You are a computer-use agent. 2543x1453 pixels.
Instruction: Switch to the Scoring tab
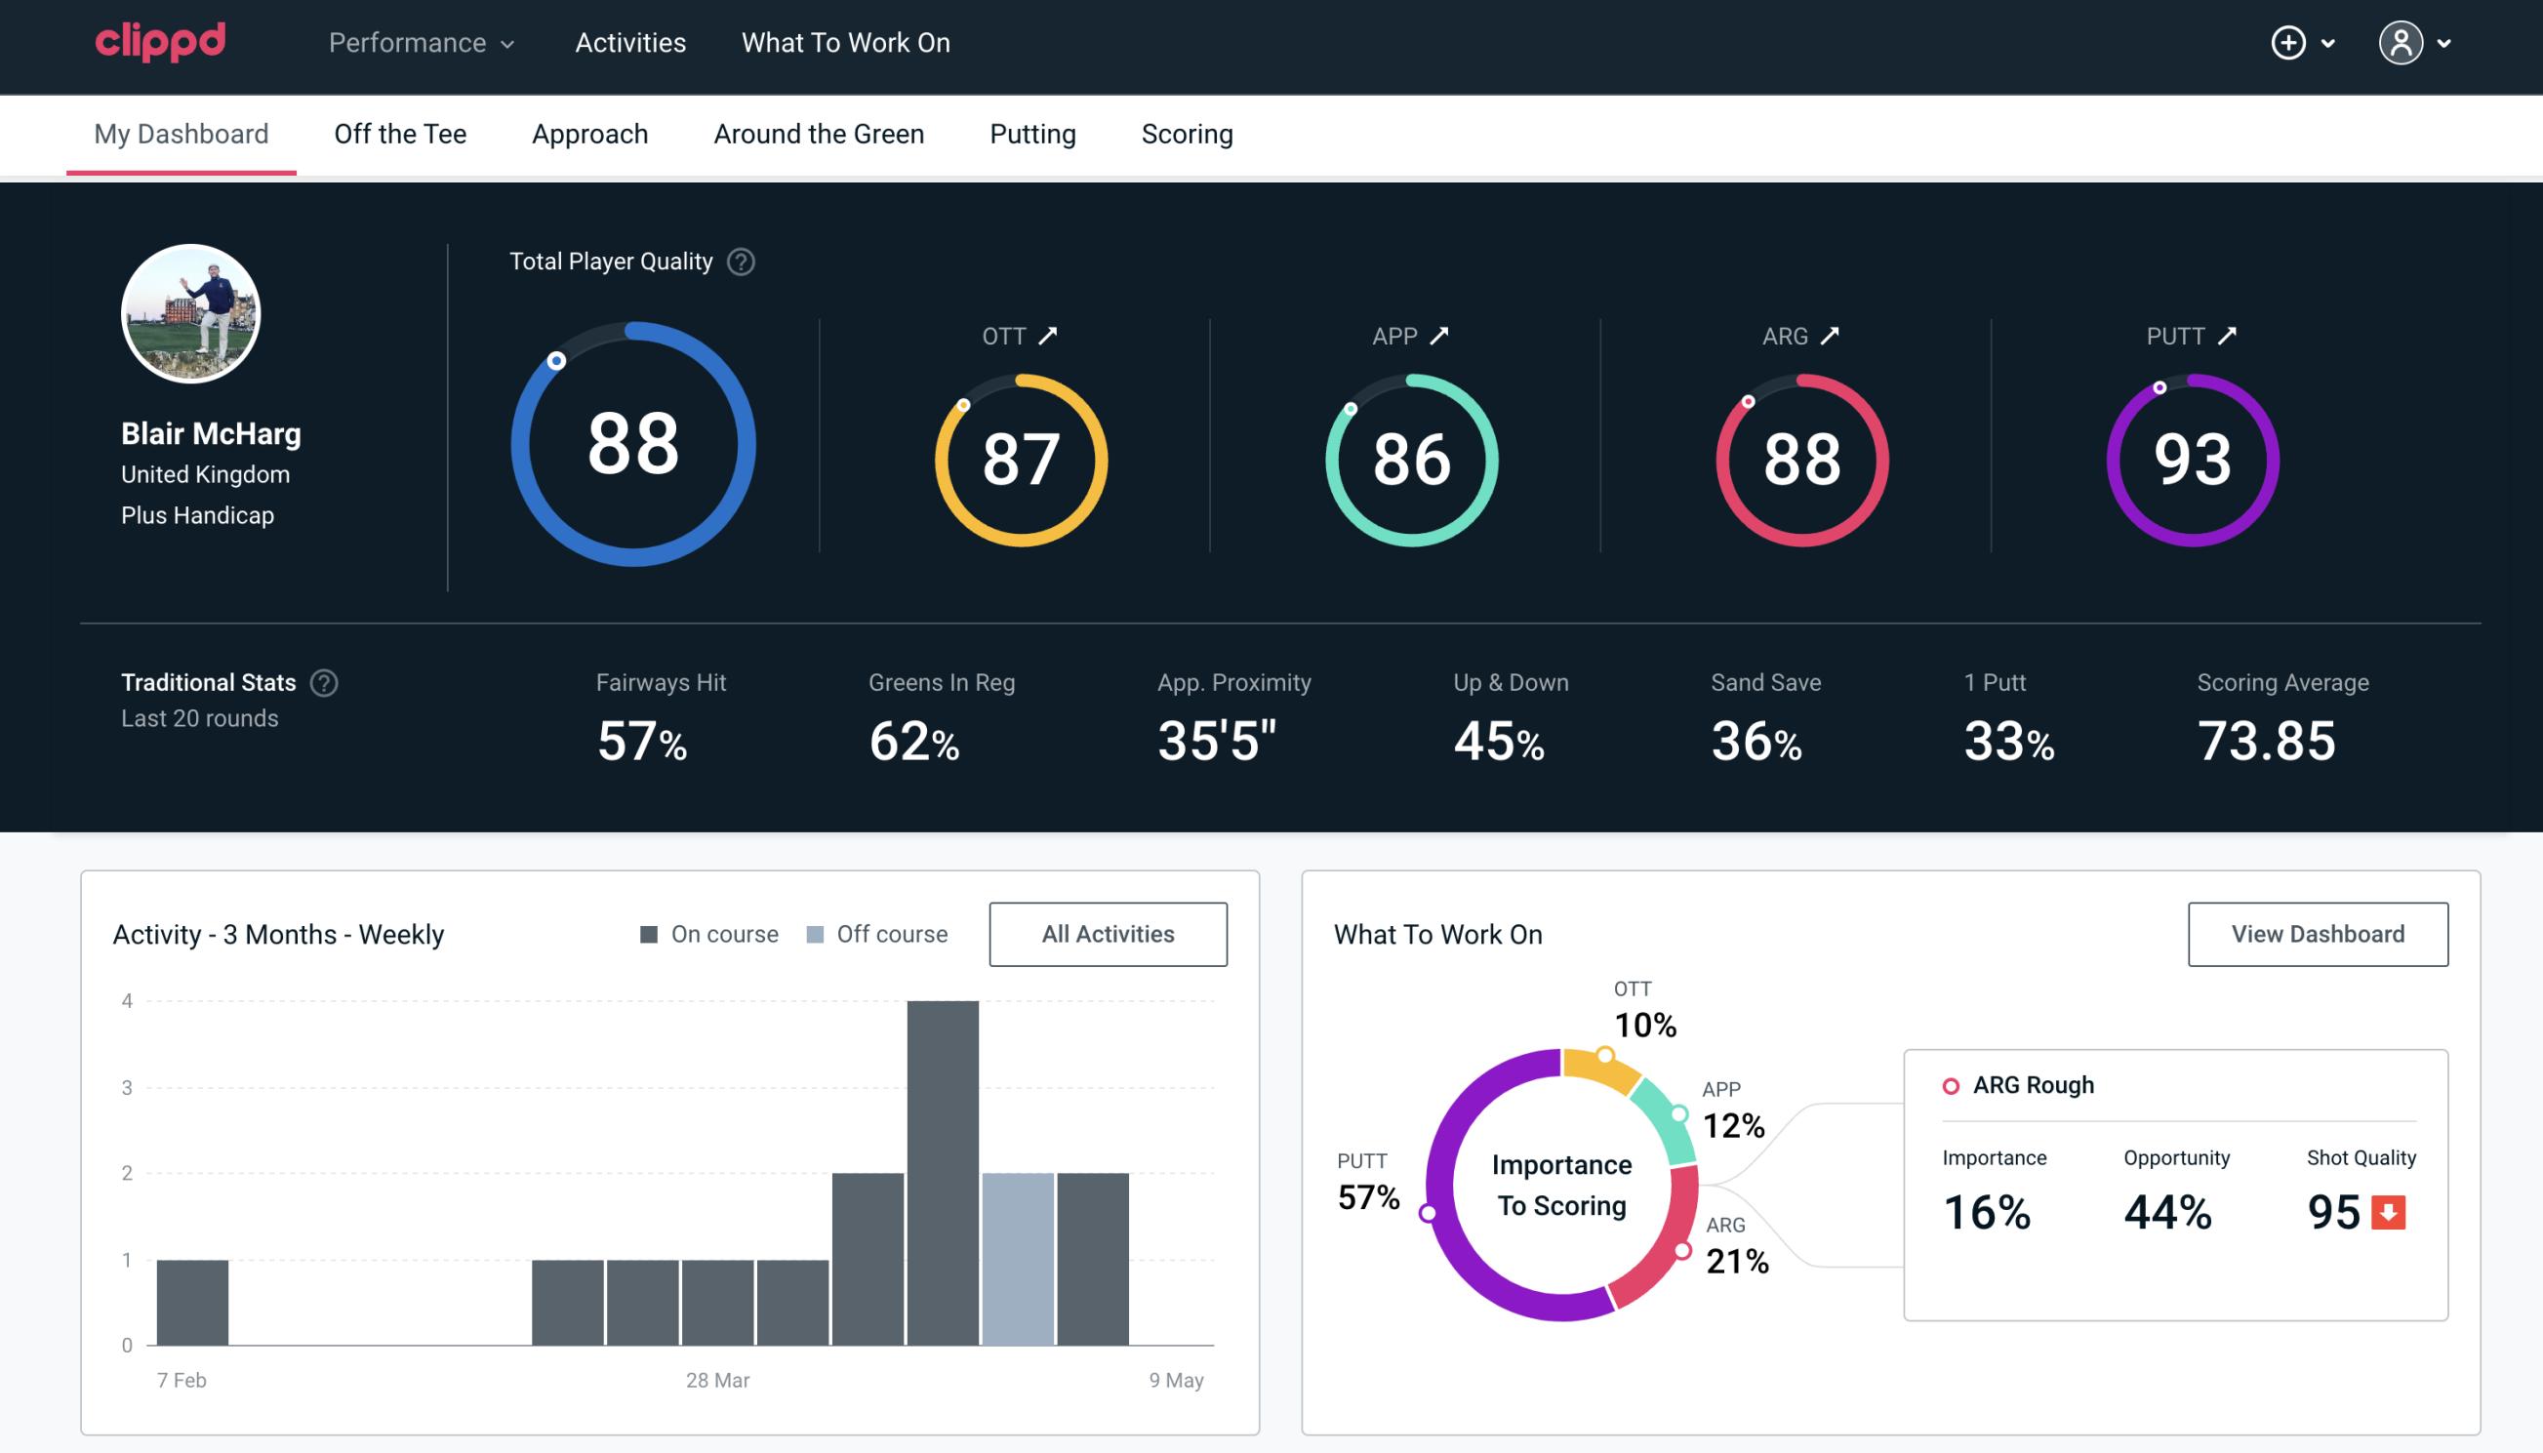click(x=1188, y=133)
